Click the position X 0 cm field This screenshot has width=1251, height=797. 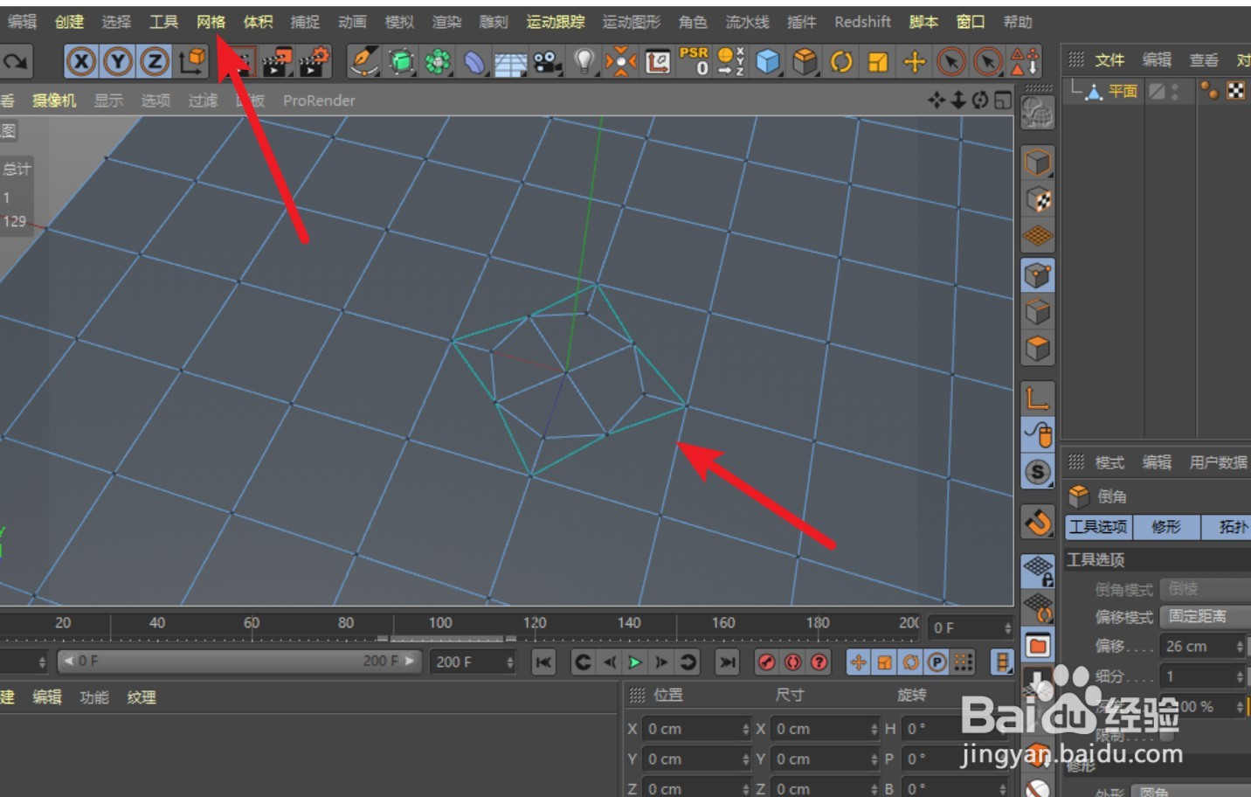(695, 729)
